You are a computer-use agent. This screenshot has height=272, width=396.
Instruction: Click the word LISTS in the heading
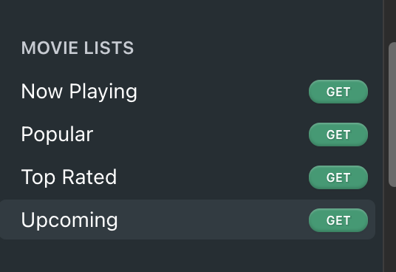coord(109,48)
